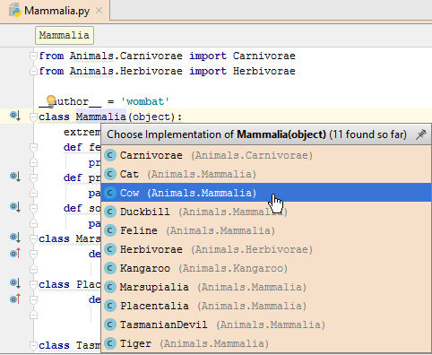The height and width of the screenshot is (355, 432).
Task: Click the Mammalia breadcrumb label
Action: pos(65,35)
